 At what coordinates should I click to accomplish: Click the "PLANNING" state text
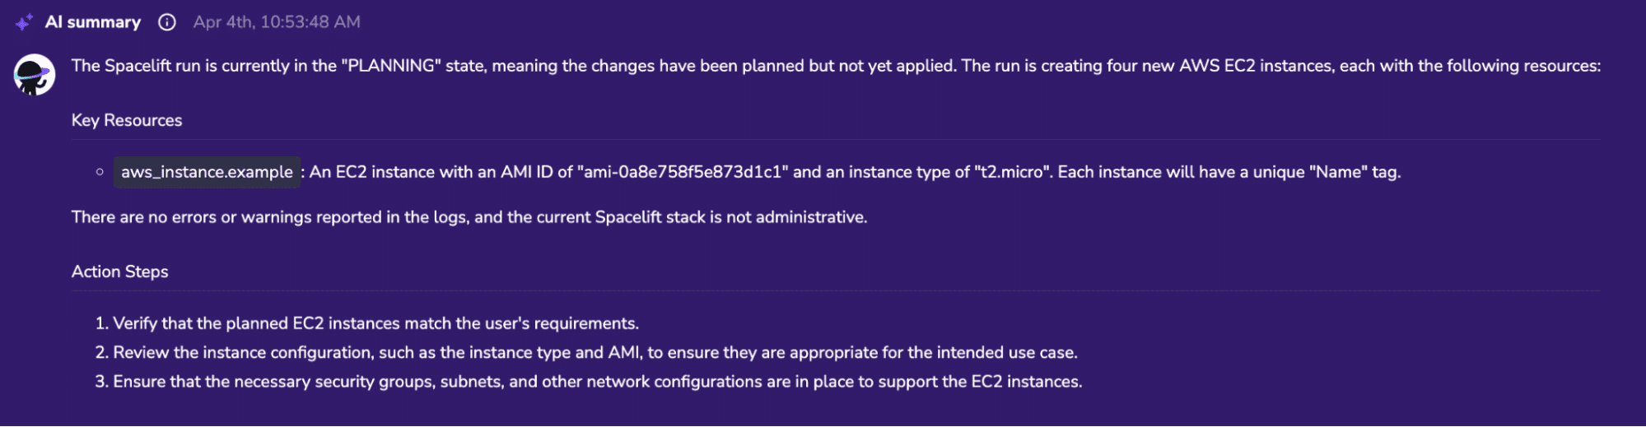pos(391,66)
